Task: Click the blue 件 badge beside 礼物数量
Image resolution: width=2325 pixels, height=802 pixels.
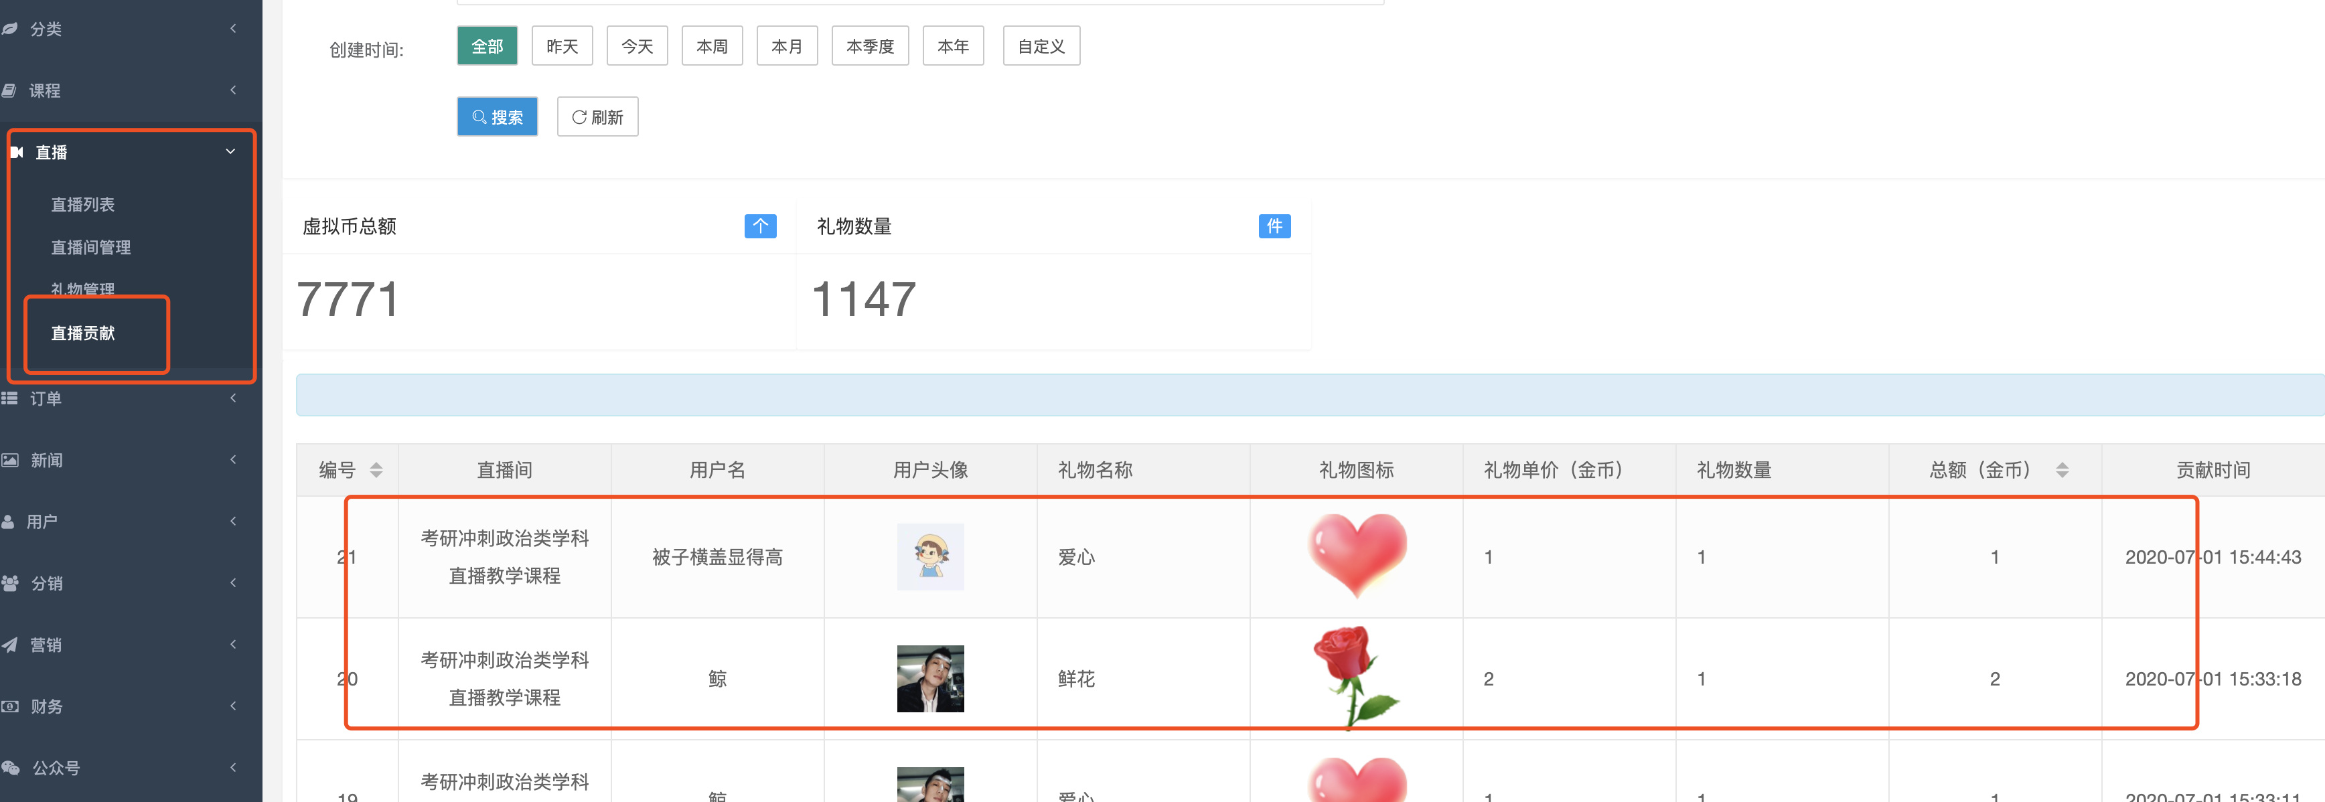Action: (1274, 226)
